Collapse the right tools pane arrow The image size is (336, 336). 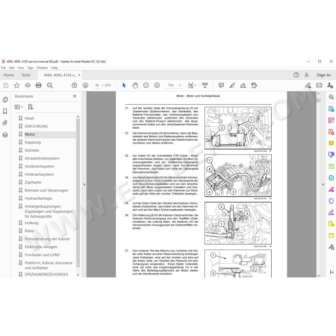click(x=323, y=184)
